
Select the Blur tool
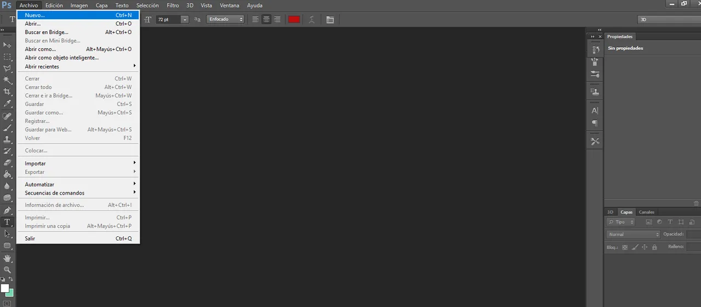click(x=8, y=186)
